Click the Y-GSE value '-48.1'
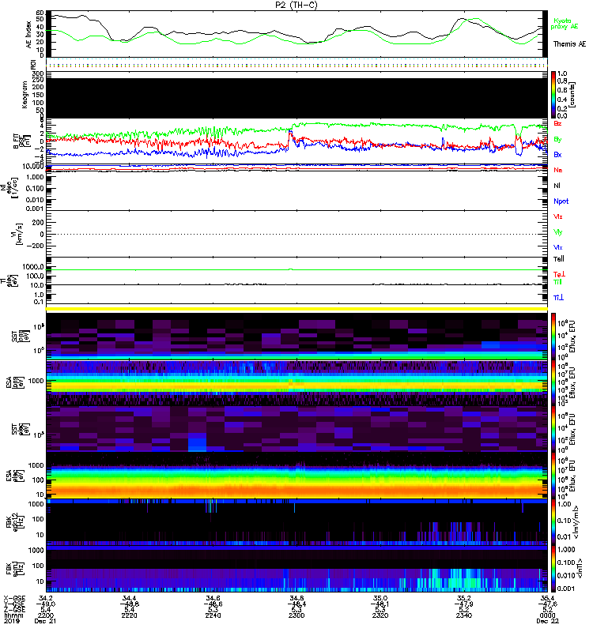The height and width of the screenshot is (632, 593). pyautogui.click(x=380, y=604)
